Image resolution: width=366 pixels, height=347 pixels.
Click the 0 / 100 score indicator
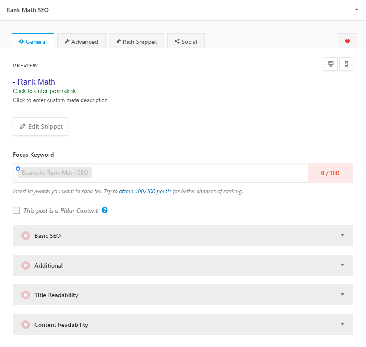pyautogui.click(x=330, y=173)
